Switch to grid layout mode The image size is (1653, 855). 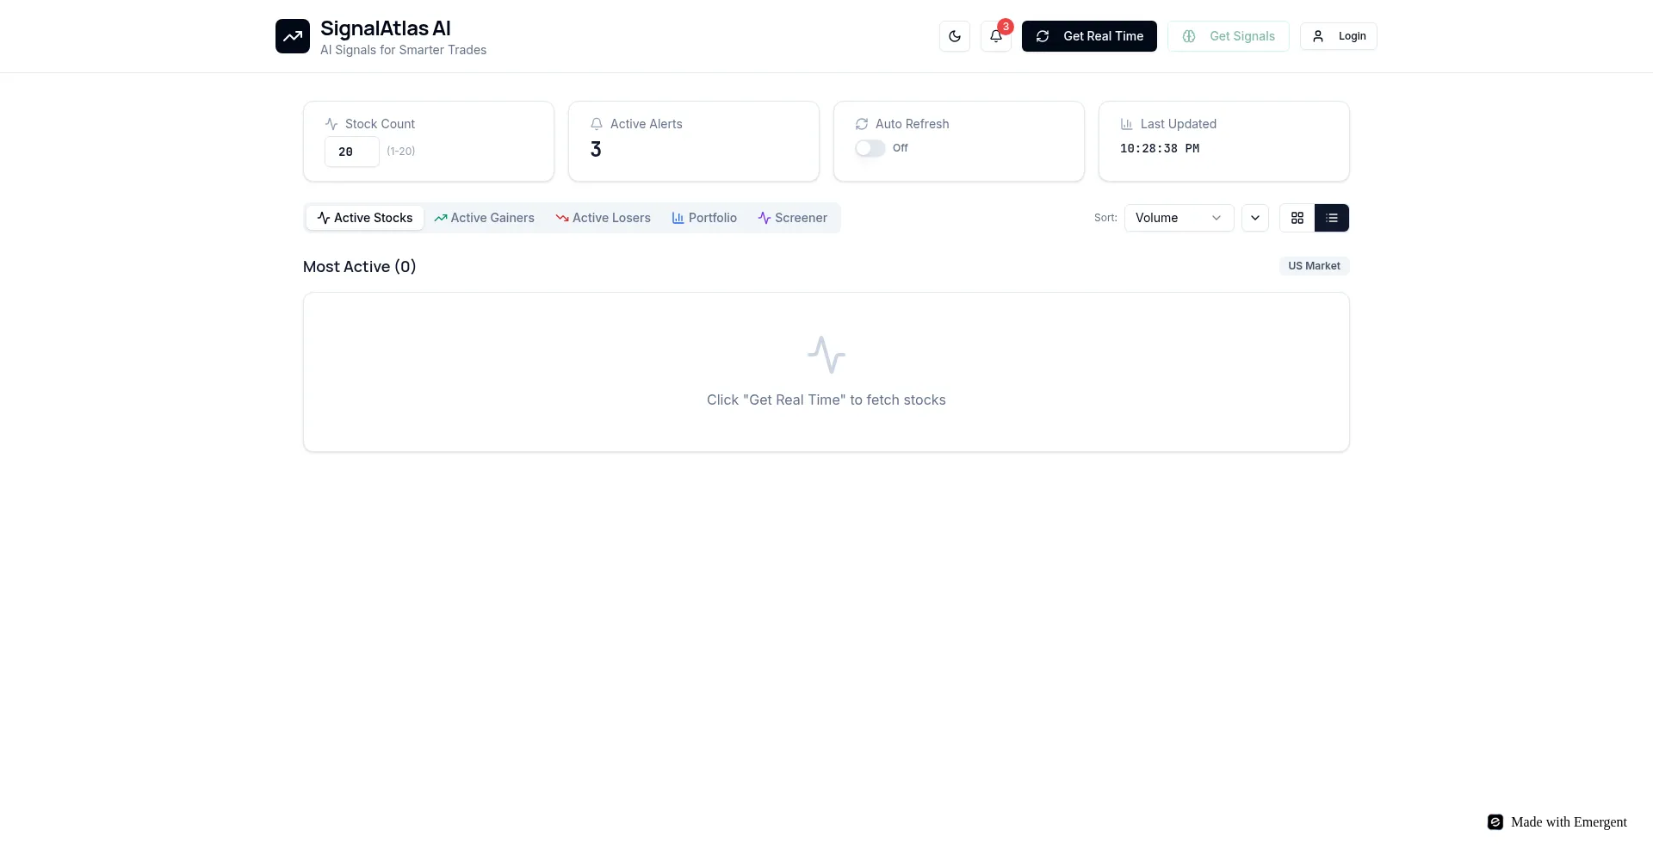pyautogui.click(x=1297, y=218)
